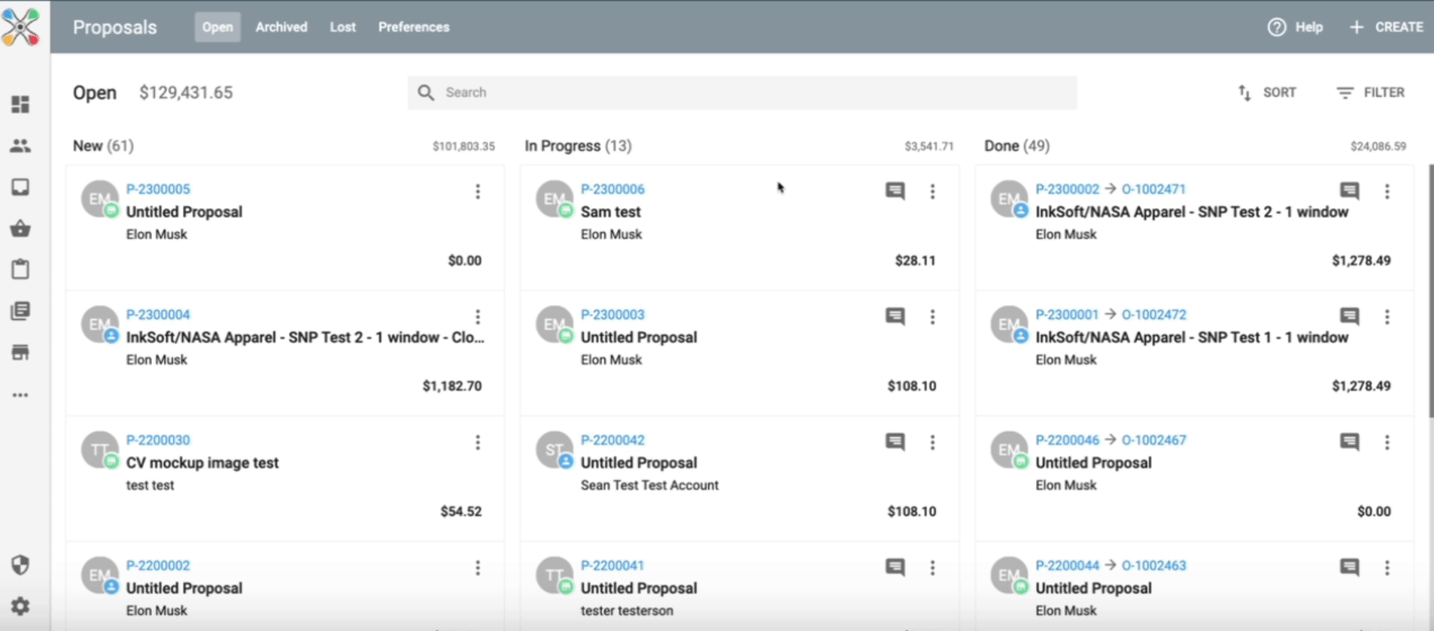The image size is (1434, 631).
Task: Open the customers people icon in sidebar
Action: tap(20, 146)
